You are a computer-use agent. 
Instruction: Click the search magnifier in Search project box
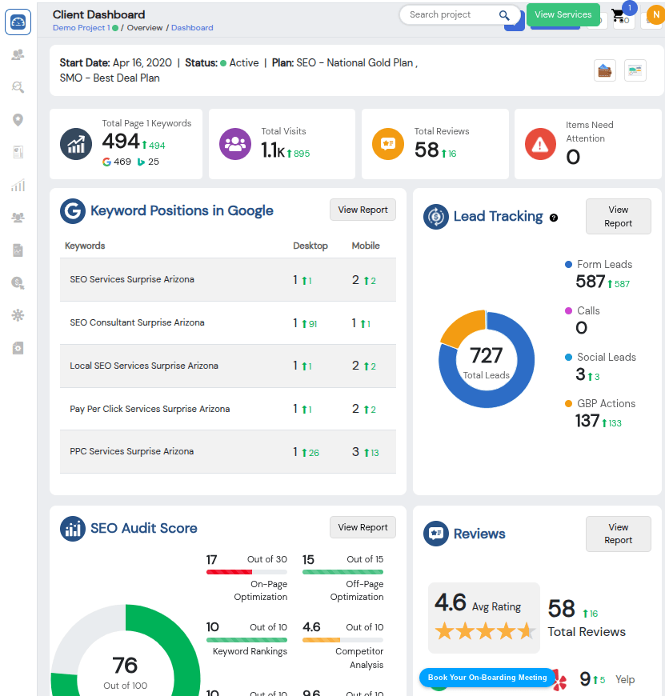tap(504, 15)
